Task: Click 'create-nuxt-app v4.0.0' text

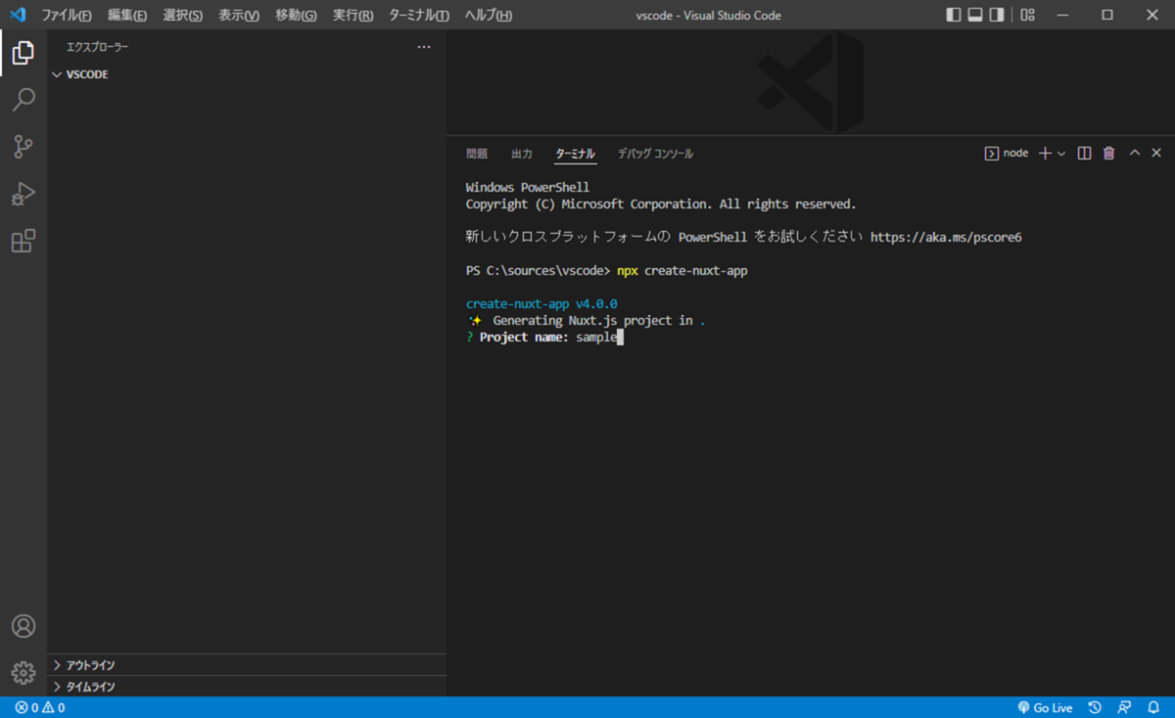Action: 541,304
